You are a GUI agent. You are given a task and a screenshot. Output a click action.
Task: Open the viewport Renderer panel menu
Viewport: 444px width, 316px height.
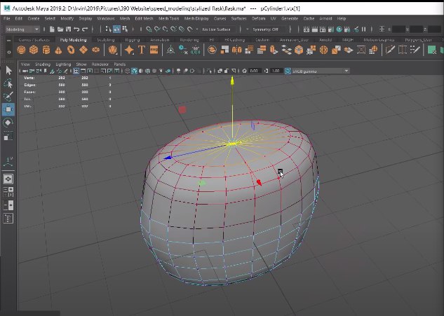point(100,64)
